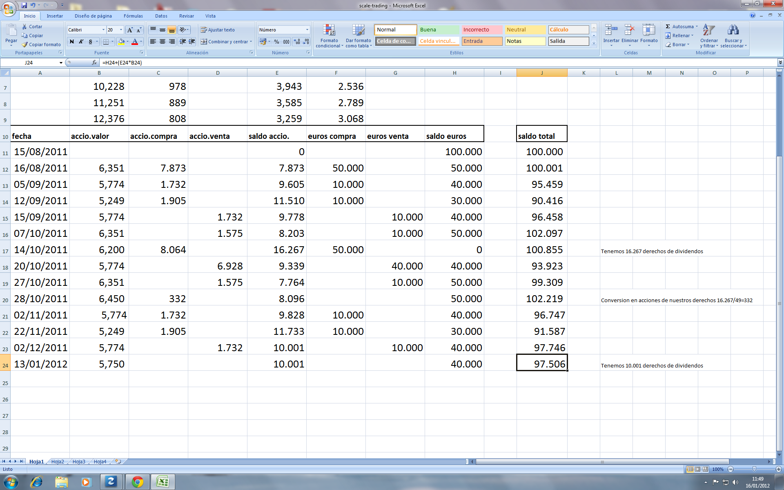The height and width of the screenshot is (490, 784).
Task: Open the Hoja2 sheet tab
Action: [58, 461]
